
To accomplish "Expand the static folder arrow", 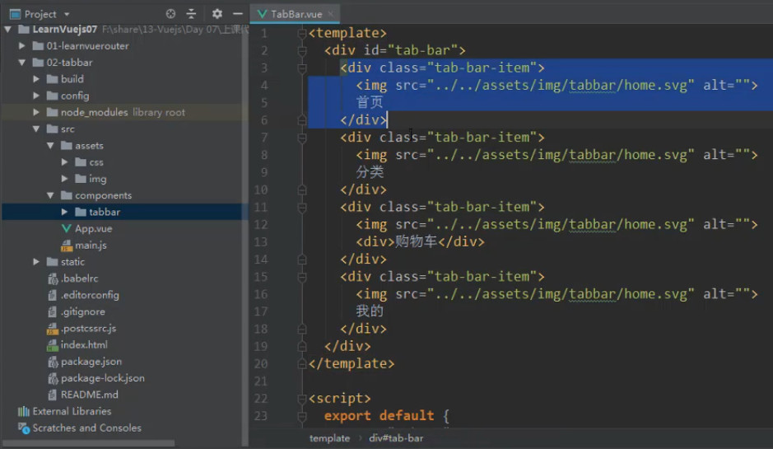I will 36,262.
